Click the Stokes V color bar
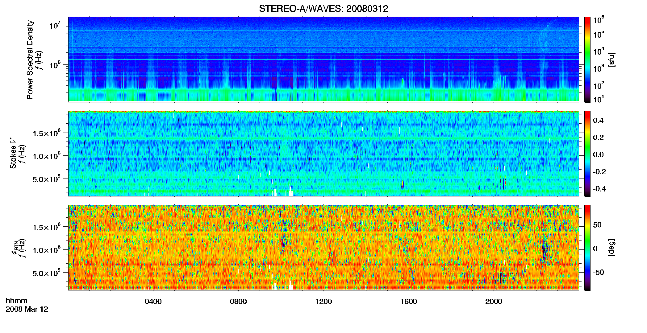 tap(587, 154)
